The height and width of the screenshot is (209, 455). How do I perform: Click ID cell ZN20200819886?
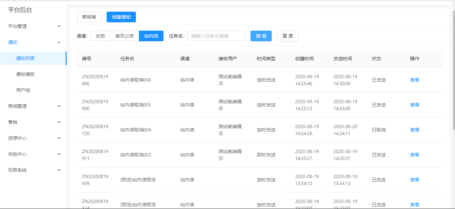click(95, 80)
